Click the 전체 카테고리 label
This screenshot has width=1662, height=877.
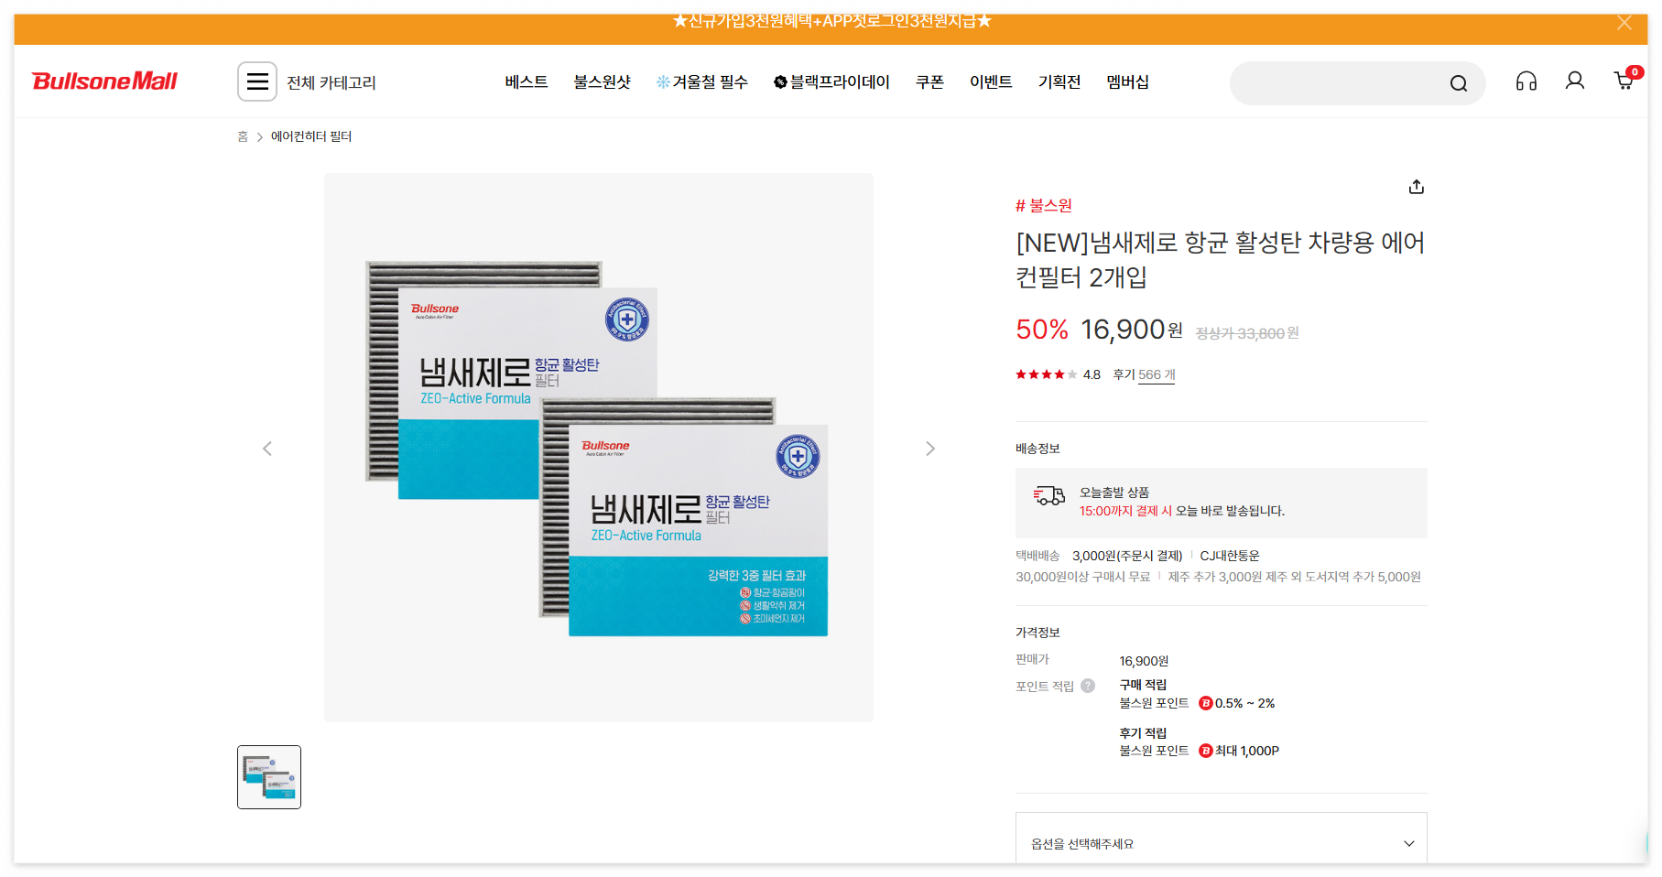[x=331, y=82]
